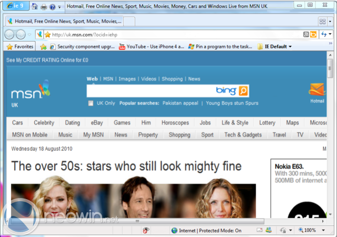
Task: Click the 100% zoom level button
Action: coord(308,230)
